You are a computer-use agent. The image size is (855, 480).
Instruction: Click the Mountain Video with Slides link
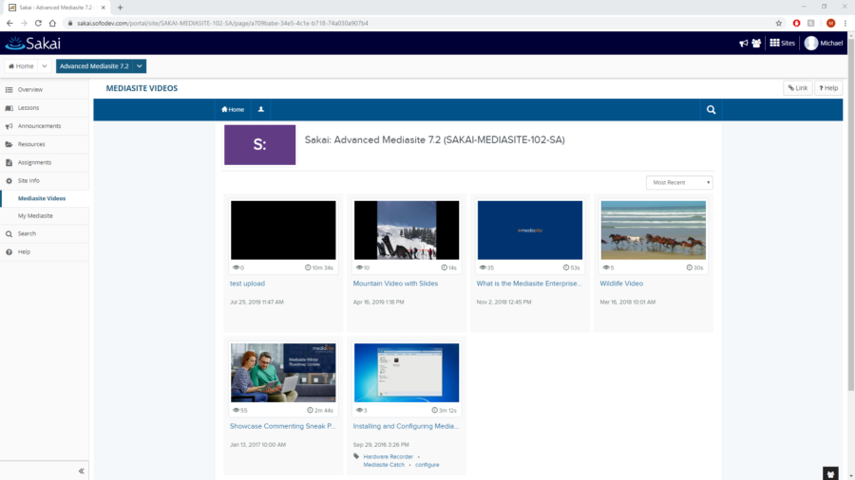395,284
